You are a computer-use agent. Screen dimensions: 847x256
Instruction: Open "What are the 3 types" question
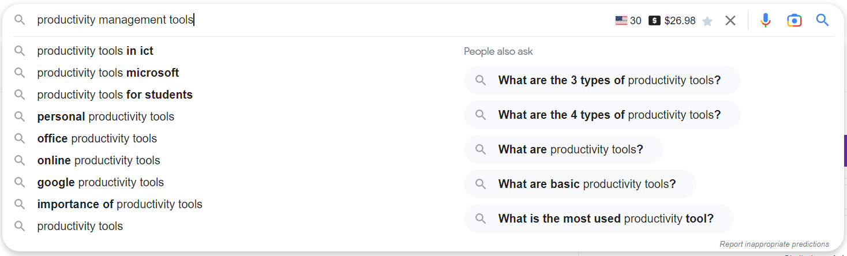pyautogui.click(x=609, y=80)
